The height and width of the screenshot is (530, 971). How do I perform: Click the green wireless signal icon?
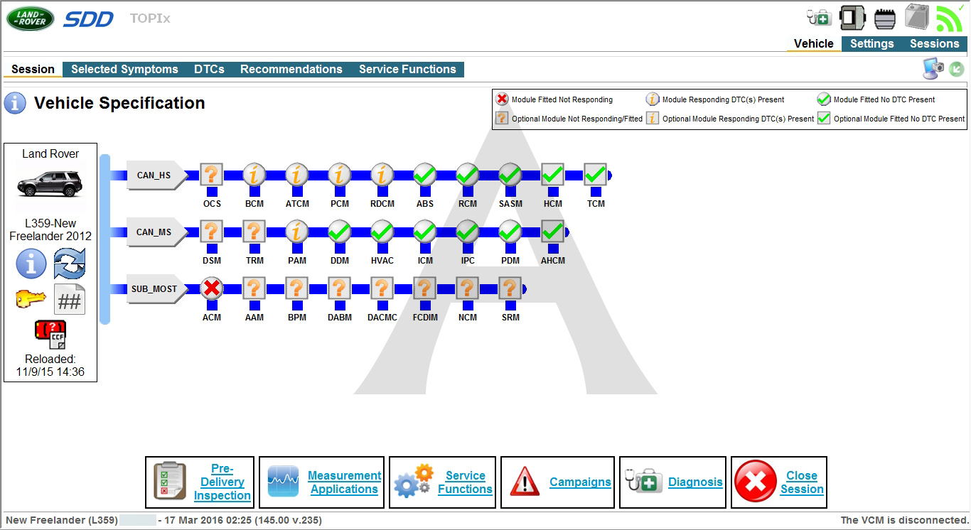click(948, 18)
